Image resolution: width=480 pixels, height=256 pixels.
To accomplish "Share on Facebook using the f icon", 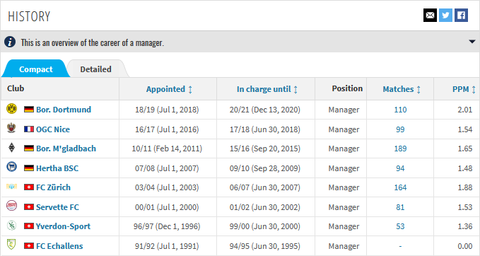I will click(462, 16).
